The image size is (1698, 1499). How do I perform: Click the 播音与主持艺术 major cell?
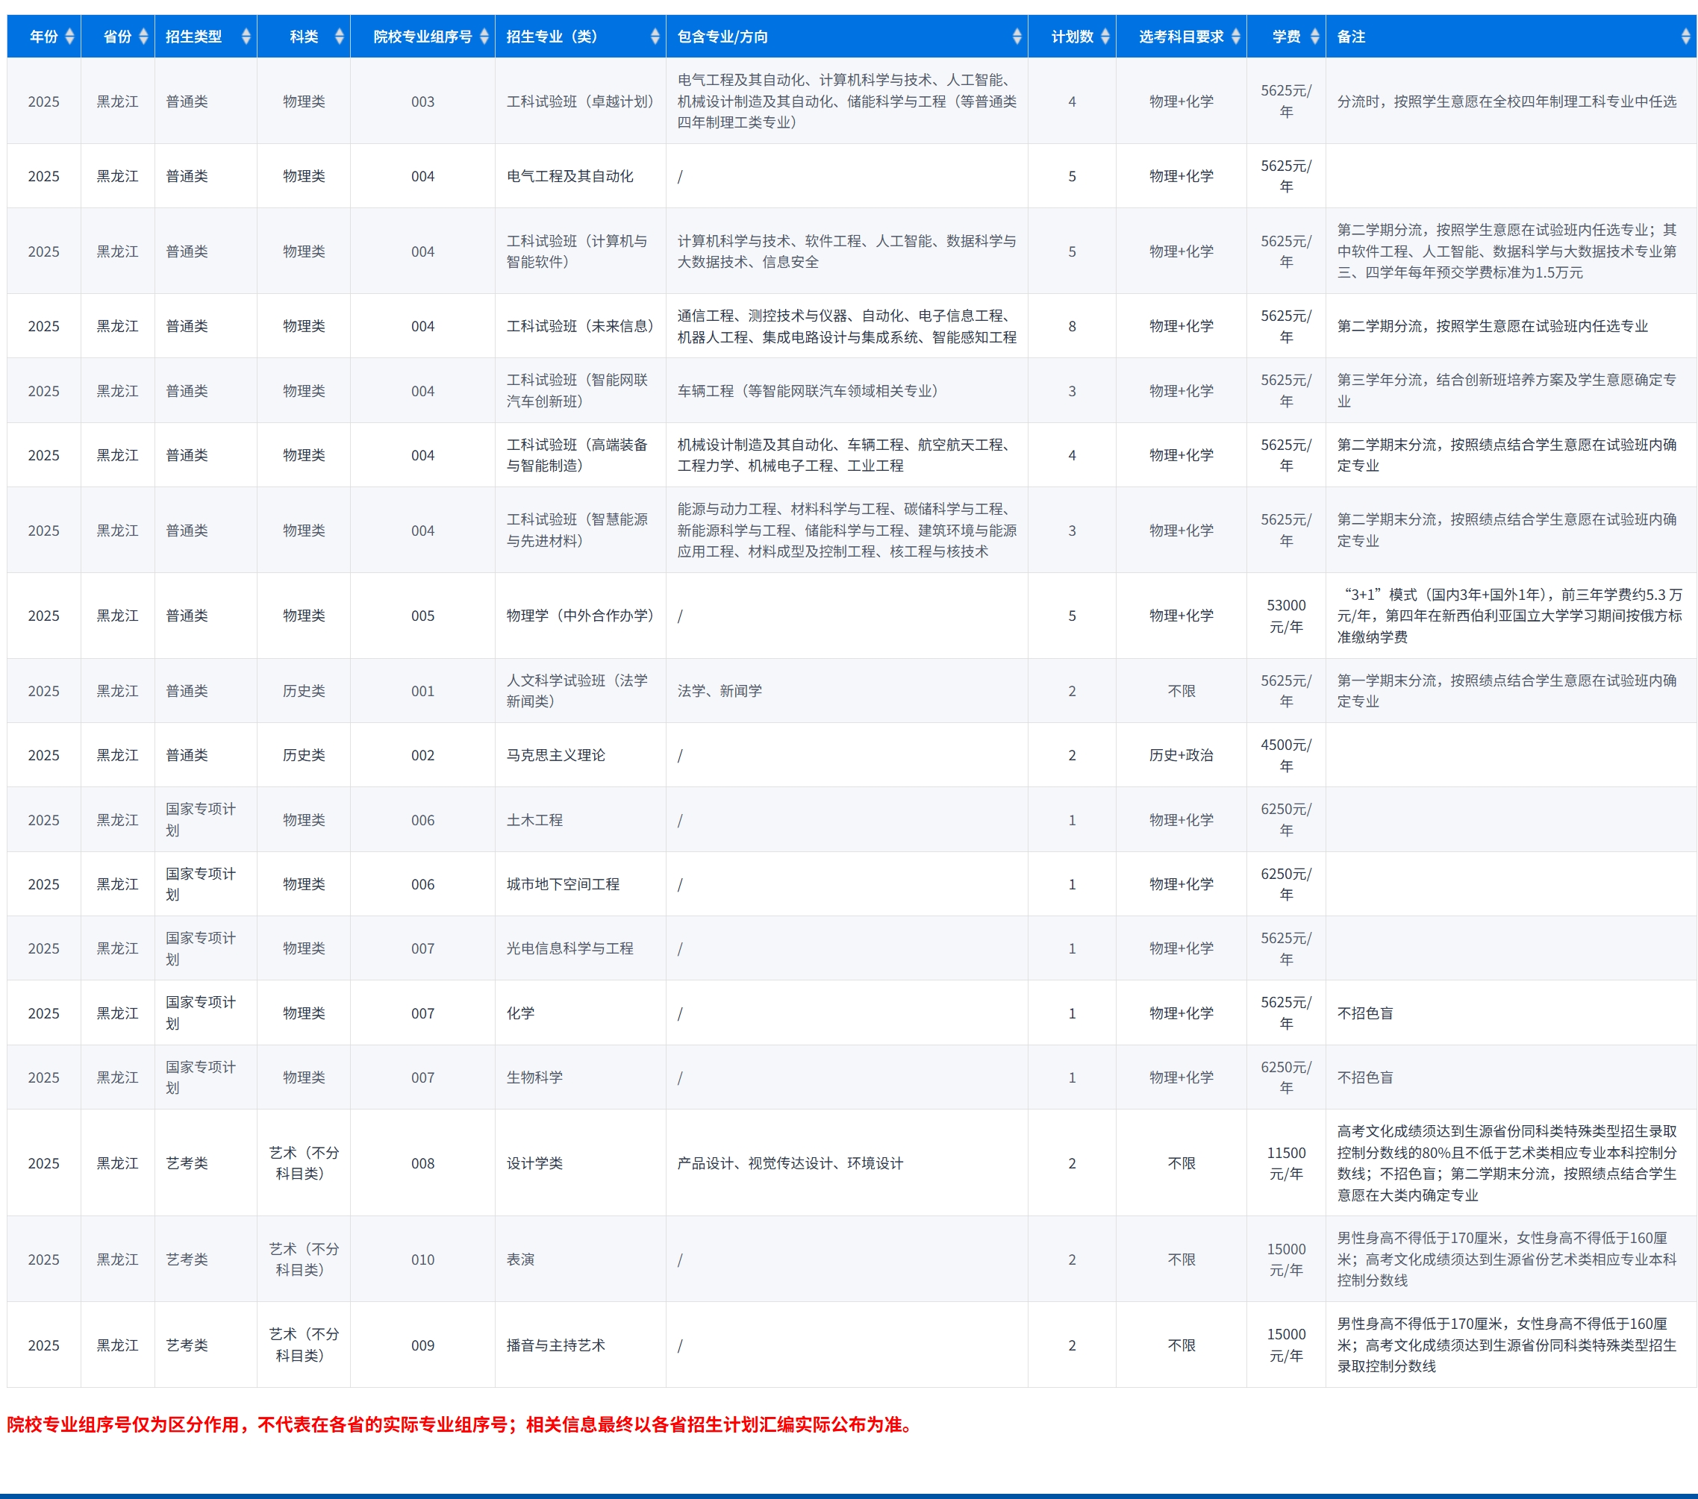tap(556, 1345)
